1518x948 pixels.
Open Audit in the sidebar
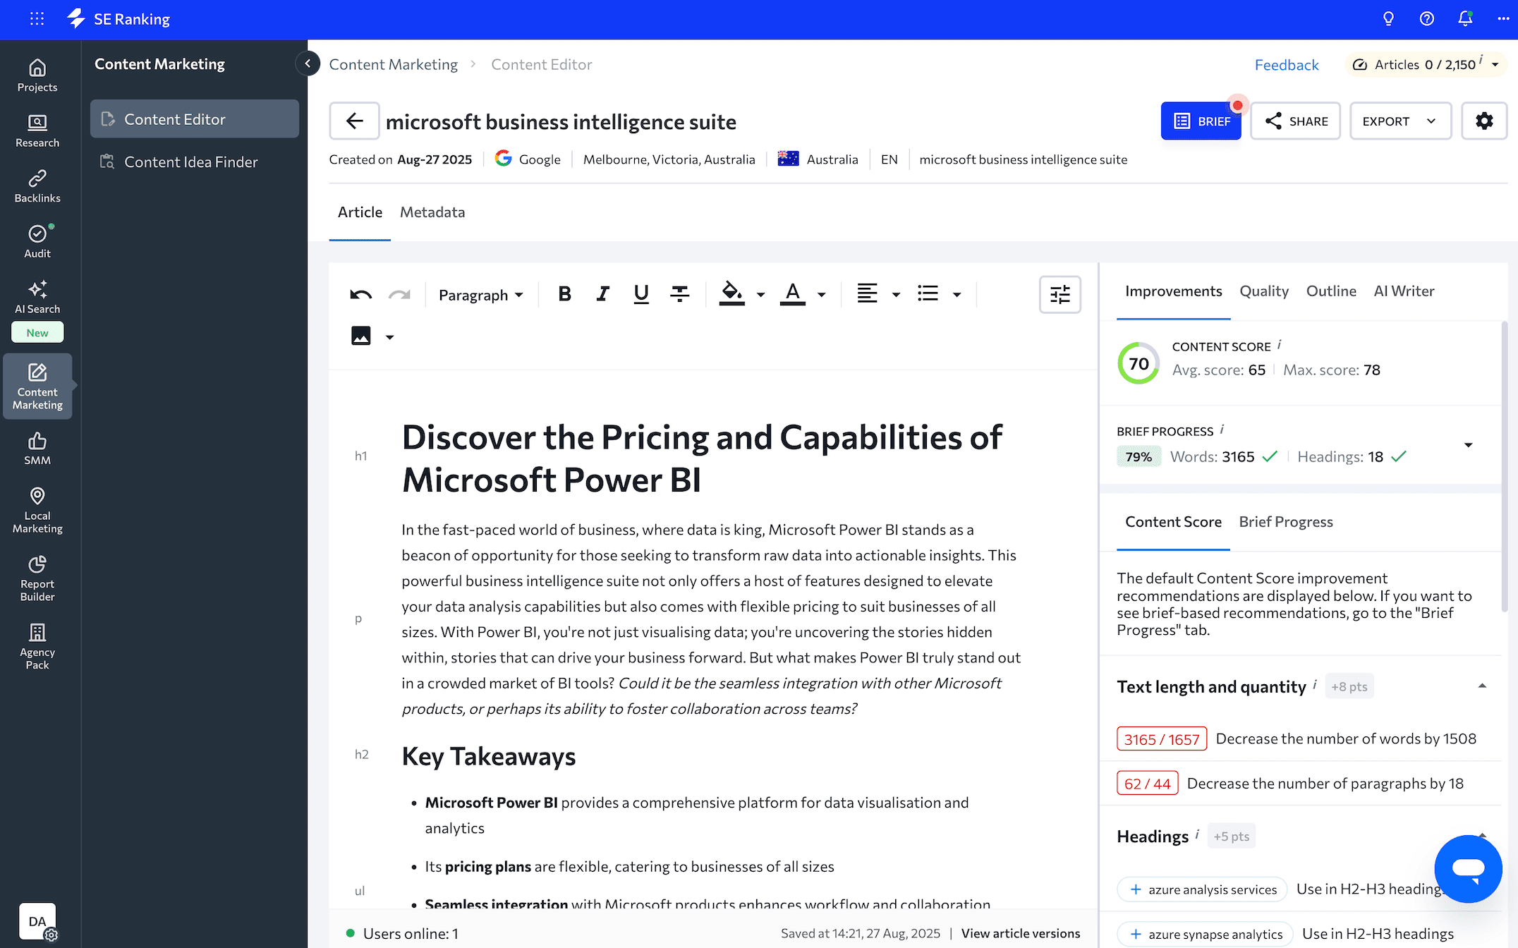tap(37, 242)
